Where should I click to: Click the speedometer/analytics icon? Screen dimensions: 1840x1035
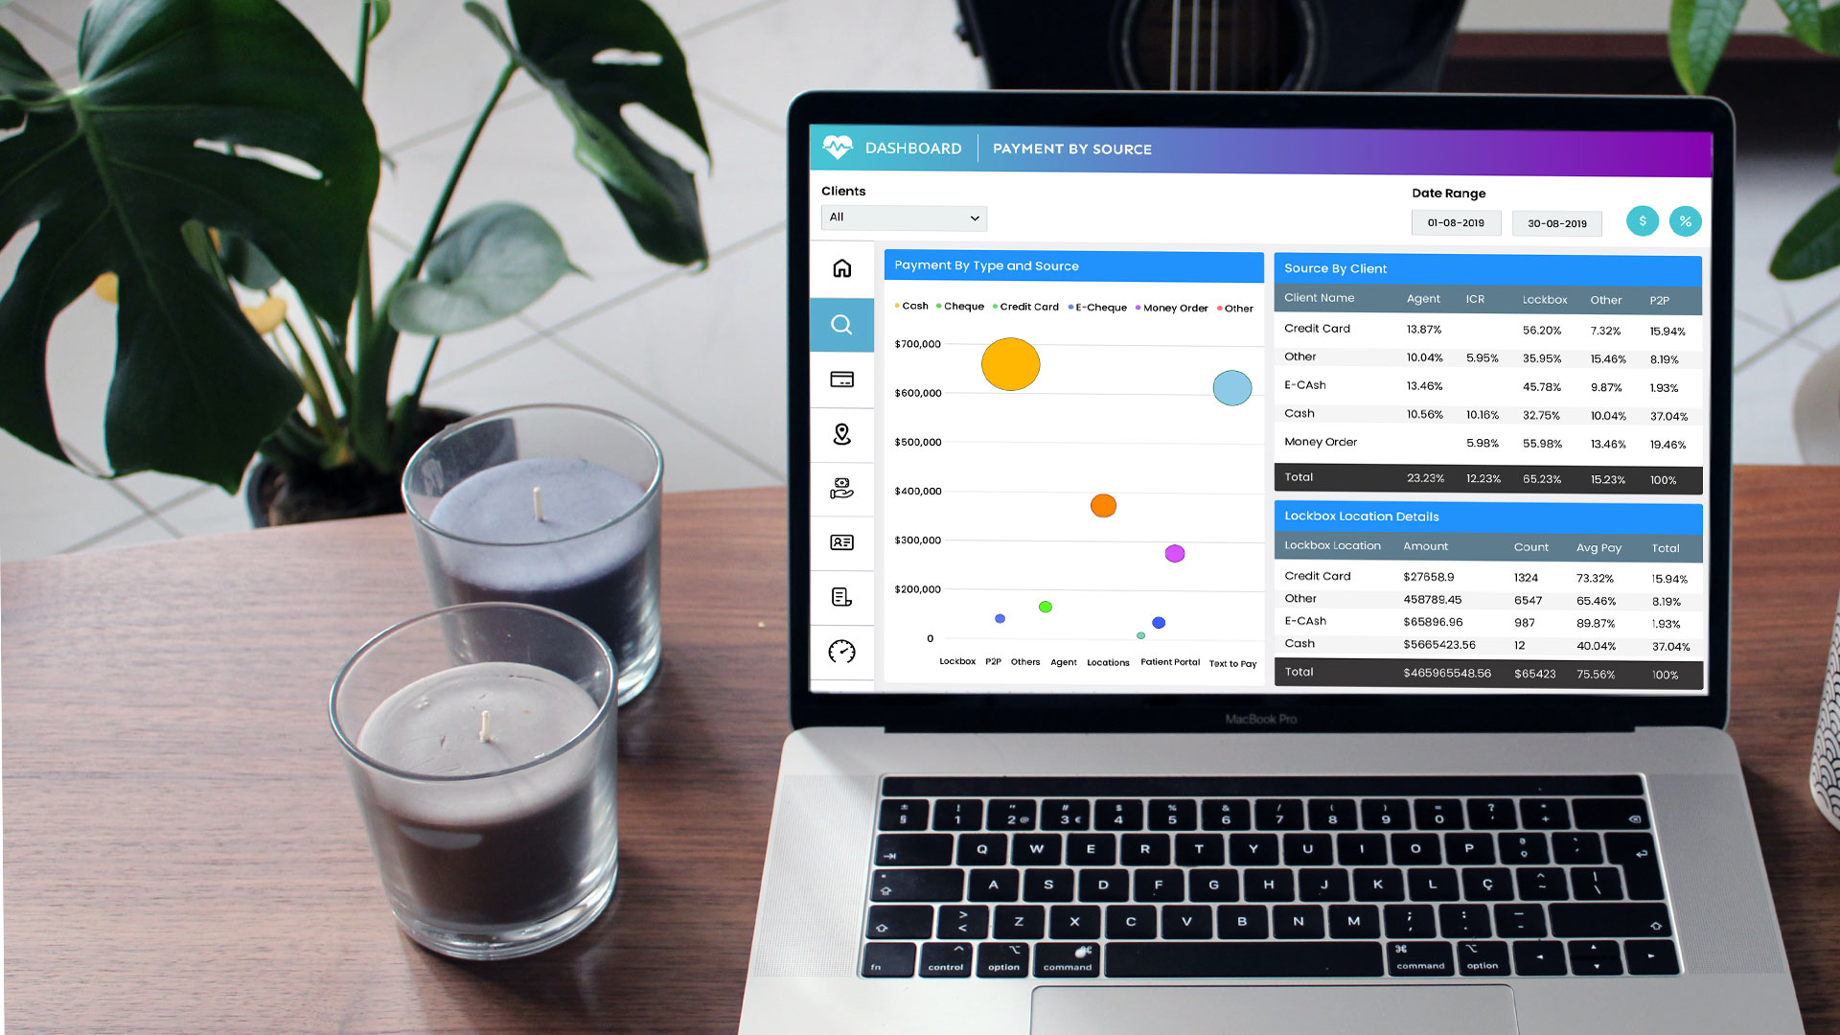[841, 651]
